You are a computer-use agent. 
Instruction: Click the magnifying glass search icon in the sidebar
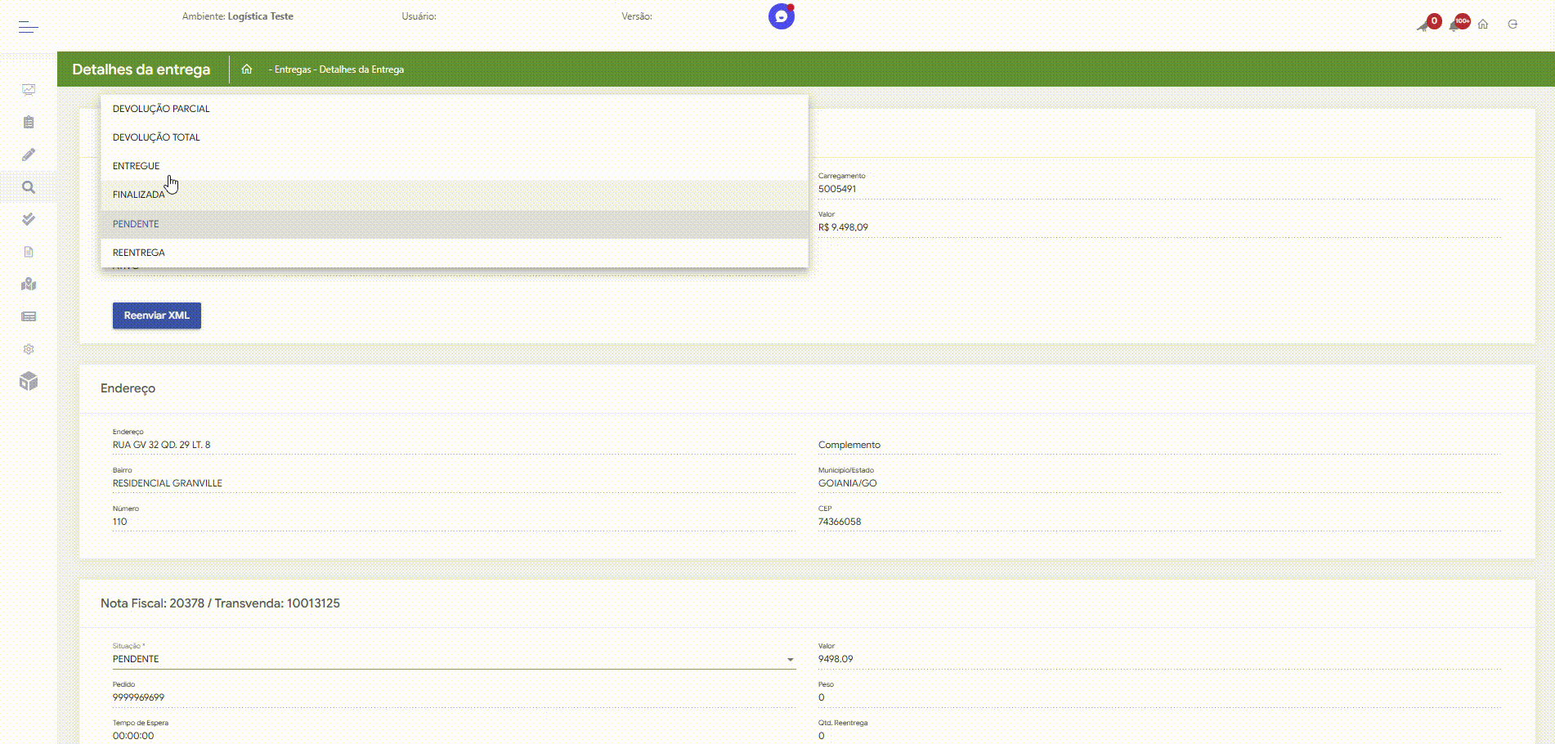pyautogui.click(x=29, y=187)
